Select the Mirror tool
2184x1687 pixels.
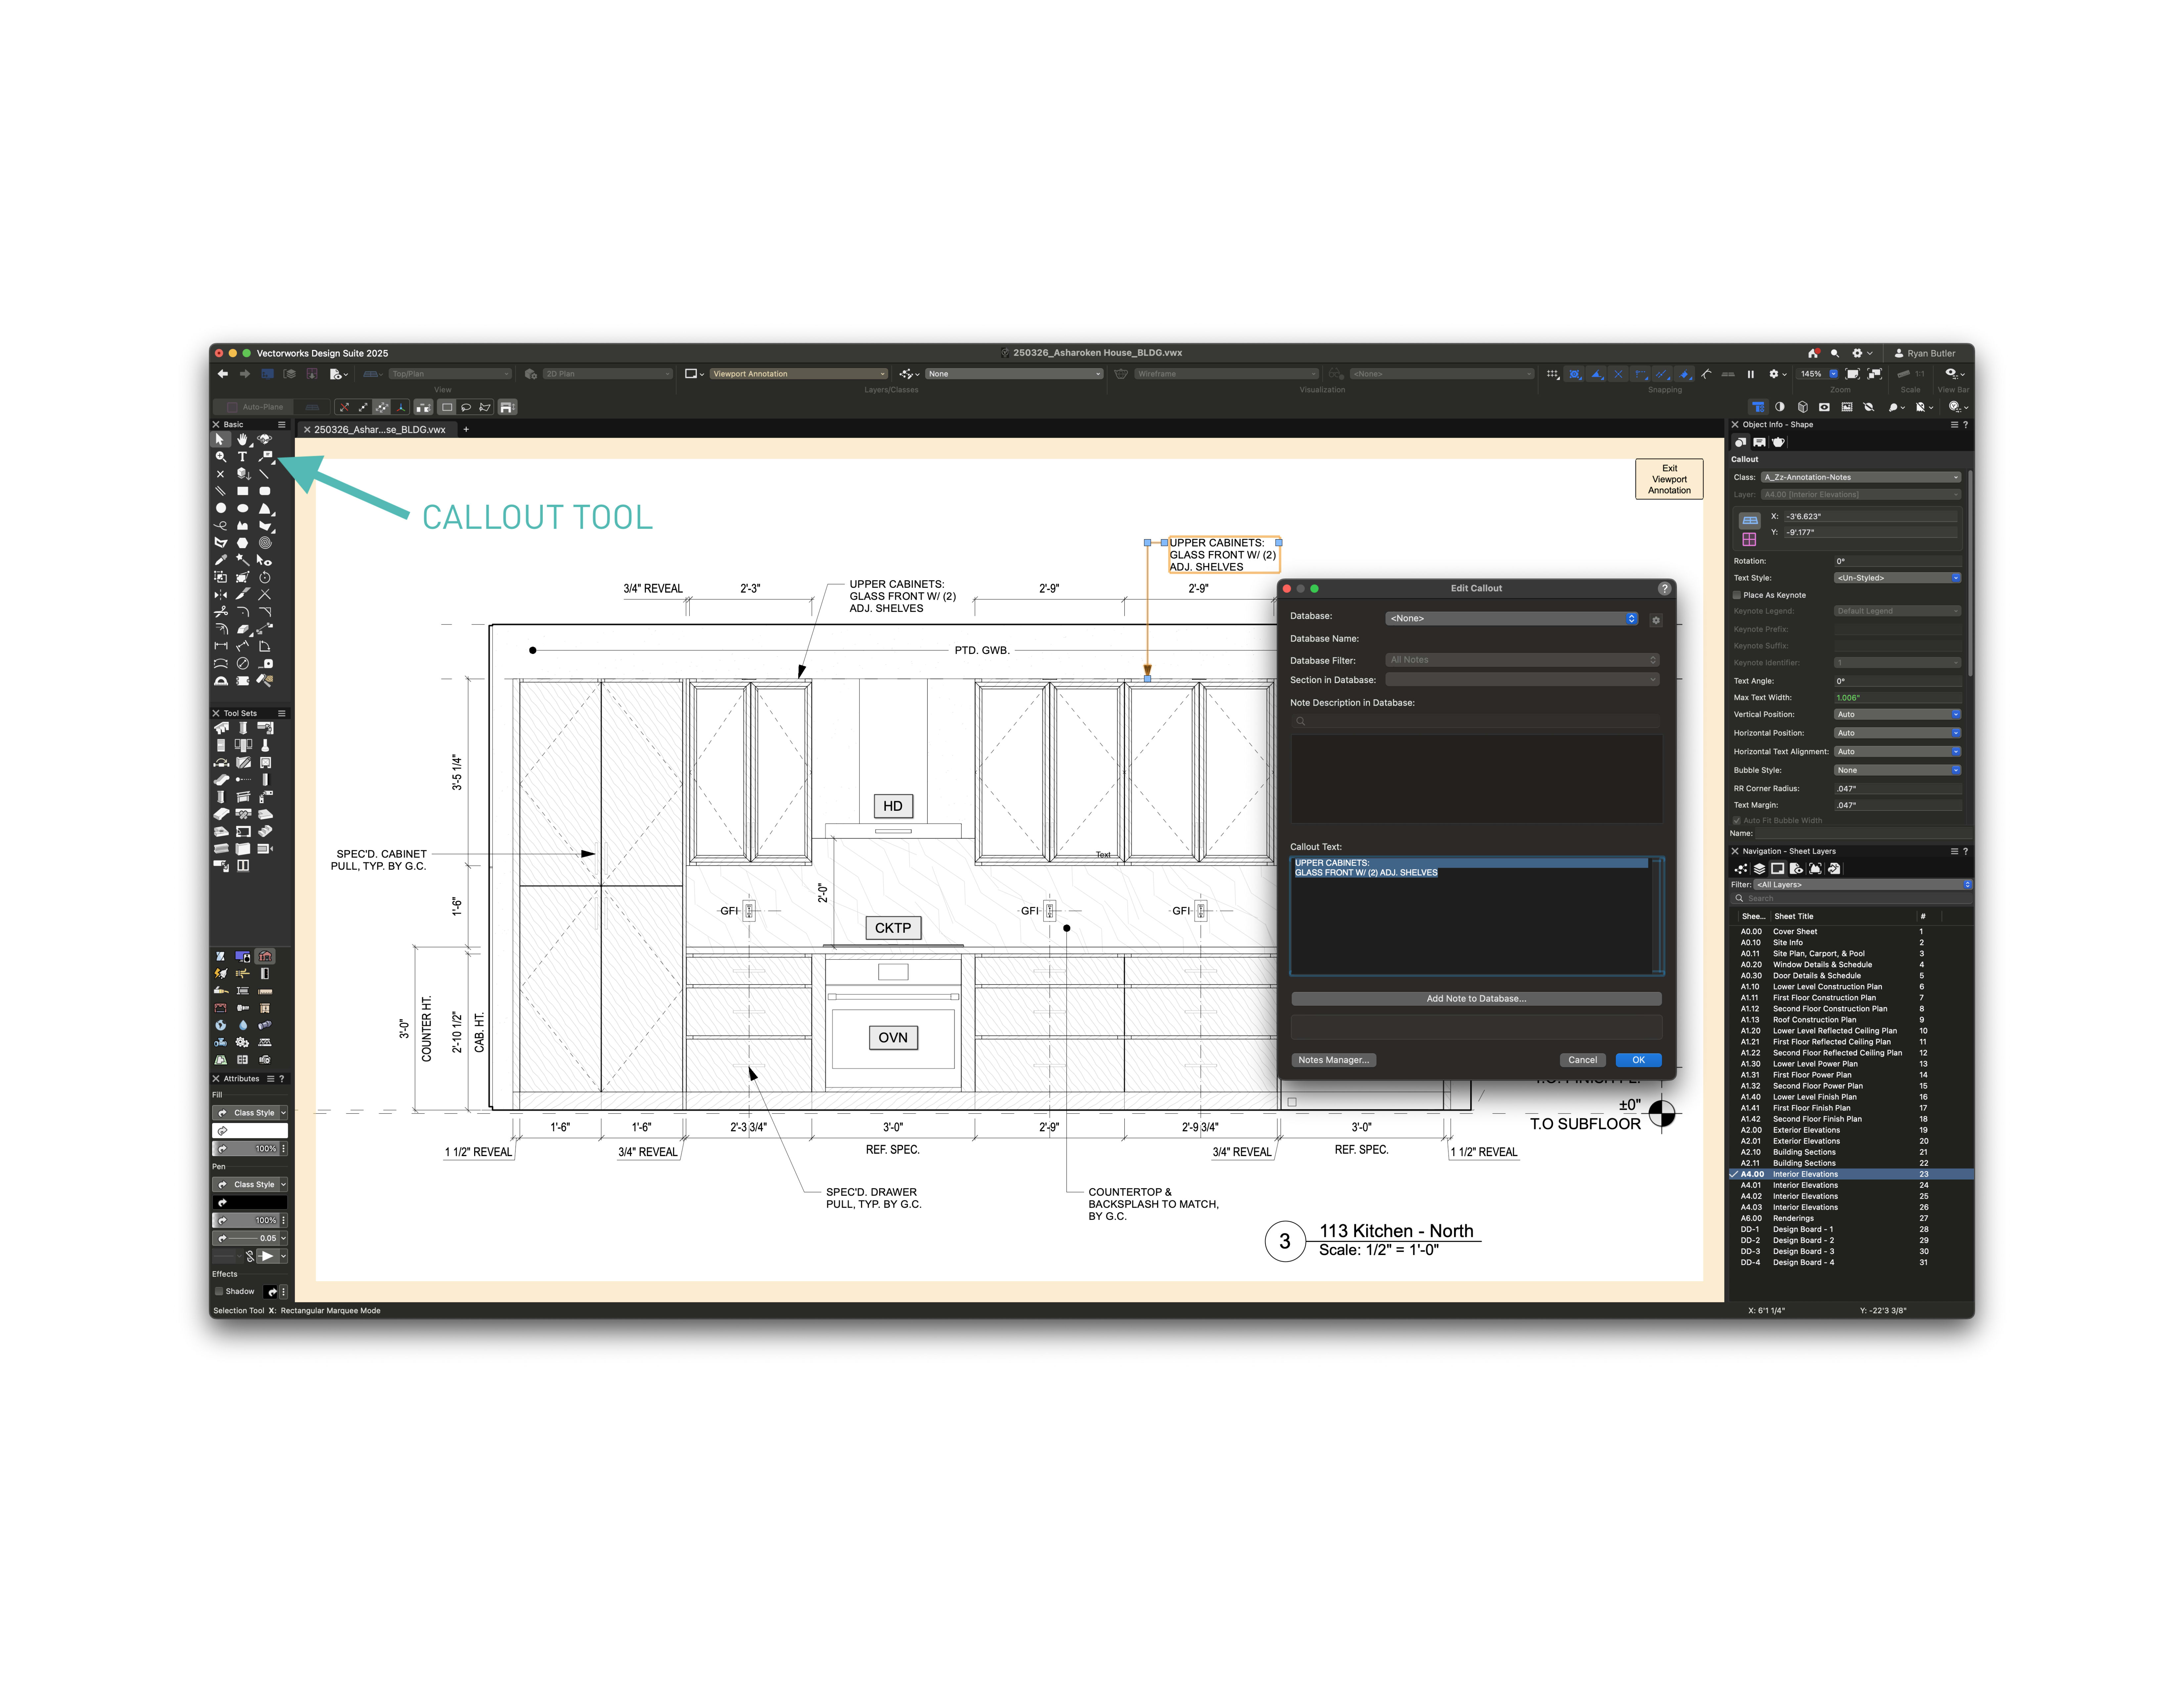click(x=221, y=595)
